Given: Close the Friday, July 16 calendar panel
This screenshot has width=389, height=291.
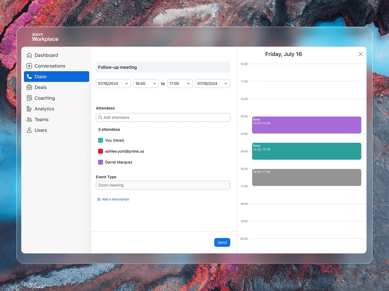Looking at the screenshot, I should pos(361,54).
